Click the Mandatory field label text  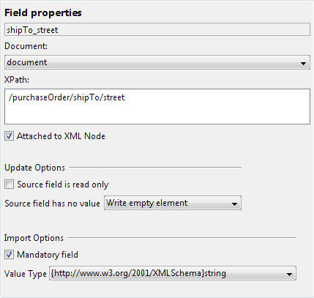[x=48, y=255]
